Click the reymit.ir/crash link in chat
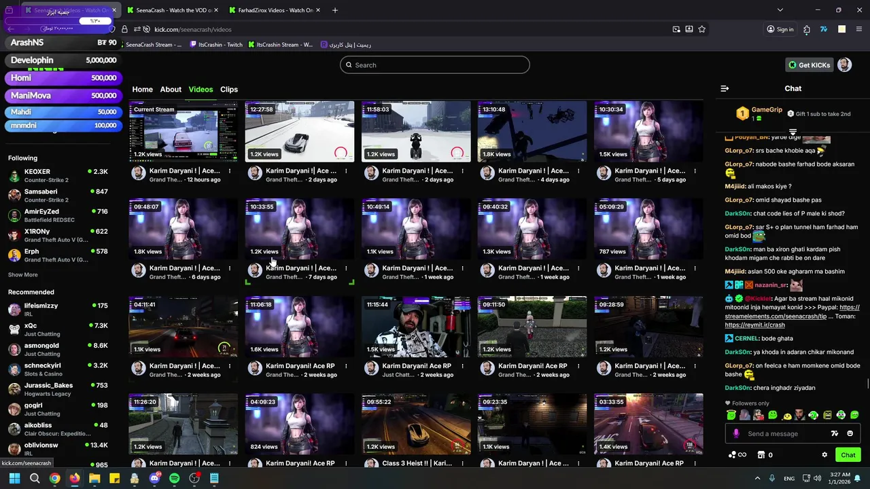Viewport: 870px width, 489px height. tap(754, 325)
